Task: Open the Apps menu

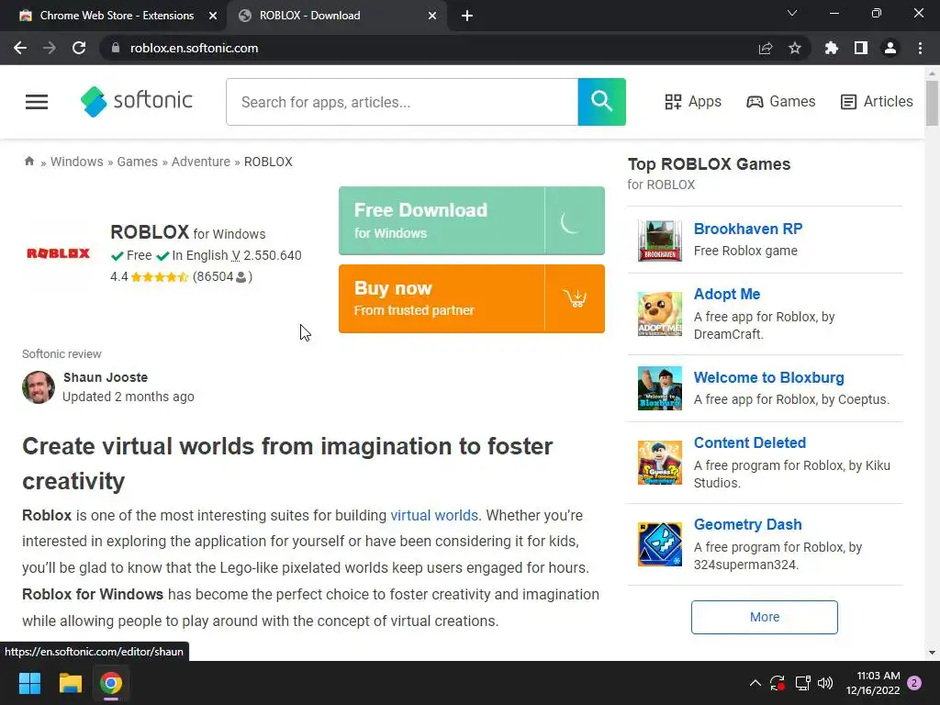Action: [x=693, y=102]
